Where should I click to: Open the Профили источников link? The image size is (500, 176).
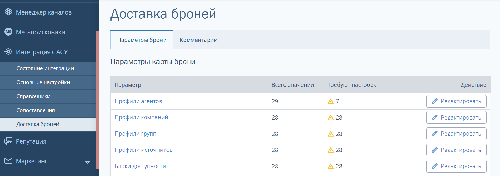144,150
